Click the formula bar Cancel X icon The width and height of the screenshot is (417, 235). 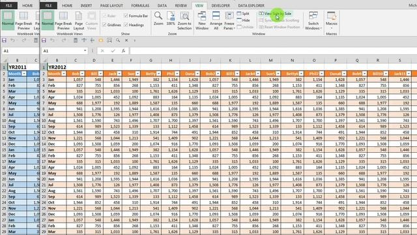tap(102, 51)
